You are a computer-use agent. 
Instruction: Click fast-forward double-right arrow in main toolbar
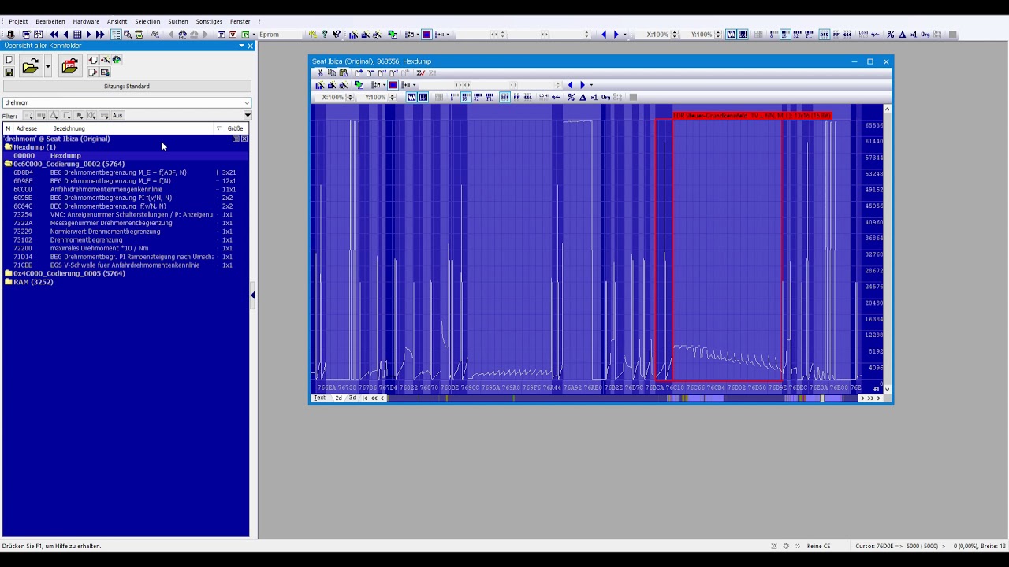(x=100, y=35)
